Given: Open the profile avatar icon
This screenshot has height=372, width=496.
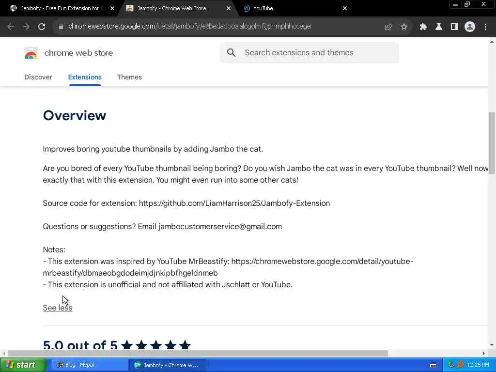Looking at the screenshot, I should pyautogui.click(x=470, y=27).
